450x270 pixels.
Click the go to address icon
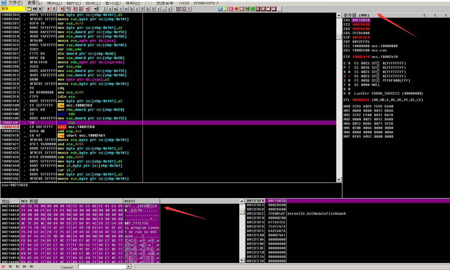[96, 9]
